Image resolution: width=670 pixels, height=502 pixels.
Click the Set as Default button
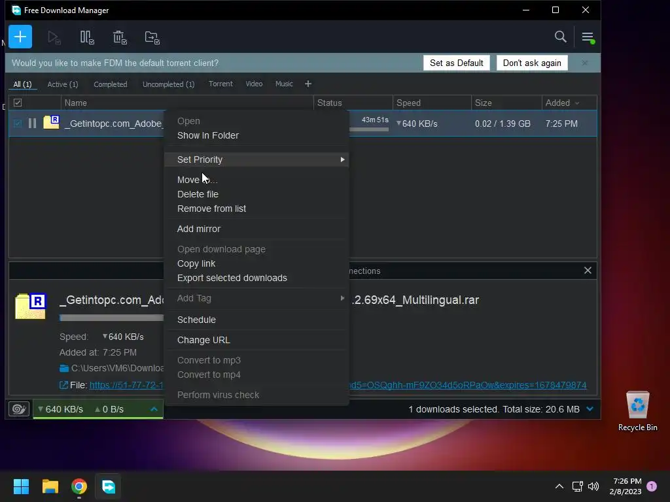point(456,63)
